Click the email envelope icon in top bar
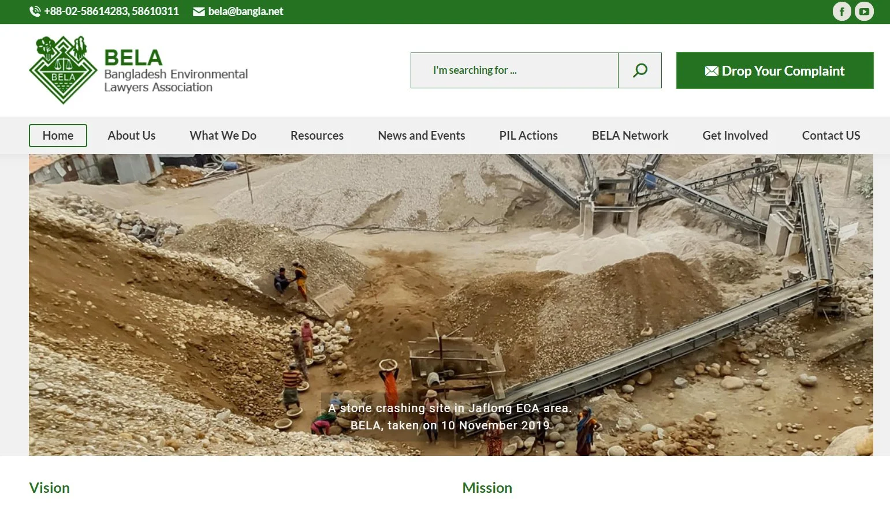The width and height of the screenshot is (890, 505). pyautogui.click(x=199, y=12)
